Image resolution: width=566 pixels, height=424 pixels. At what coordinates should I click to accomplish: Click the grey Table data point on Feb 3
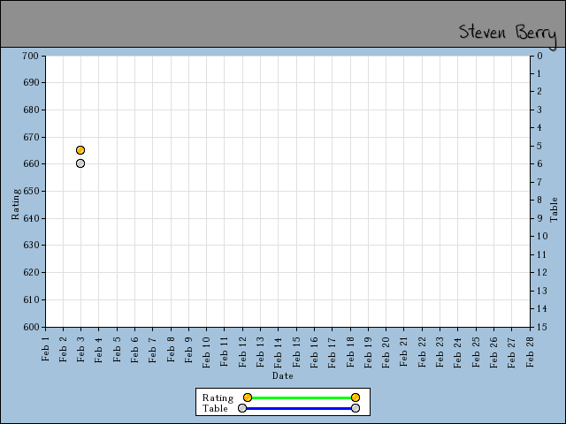(80, 163)
